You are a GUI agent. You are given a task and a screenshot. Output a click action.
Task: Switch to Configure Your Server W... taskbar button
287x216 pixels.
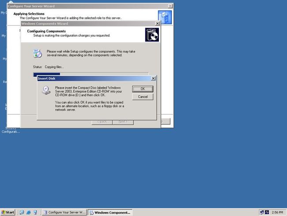click(x=64, y=212)
